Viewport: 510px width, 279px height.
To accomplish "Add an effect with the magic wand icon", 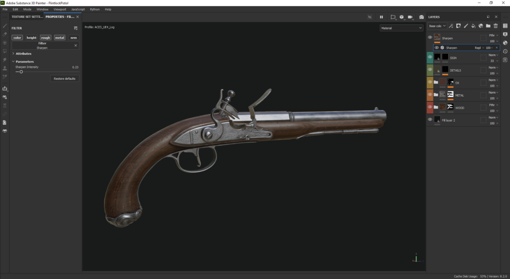I will [451, 26].
